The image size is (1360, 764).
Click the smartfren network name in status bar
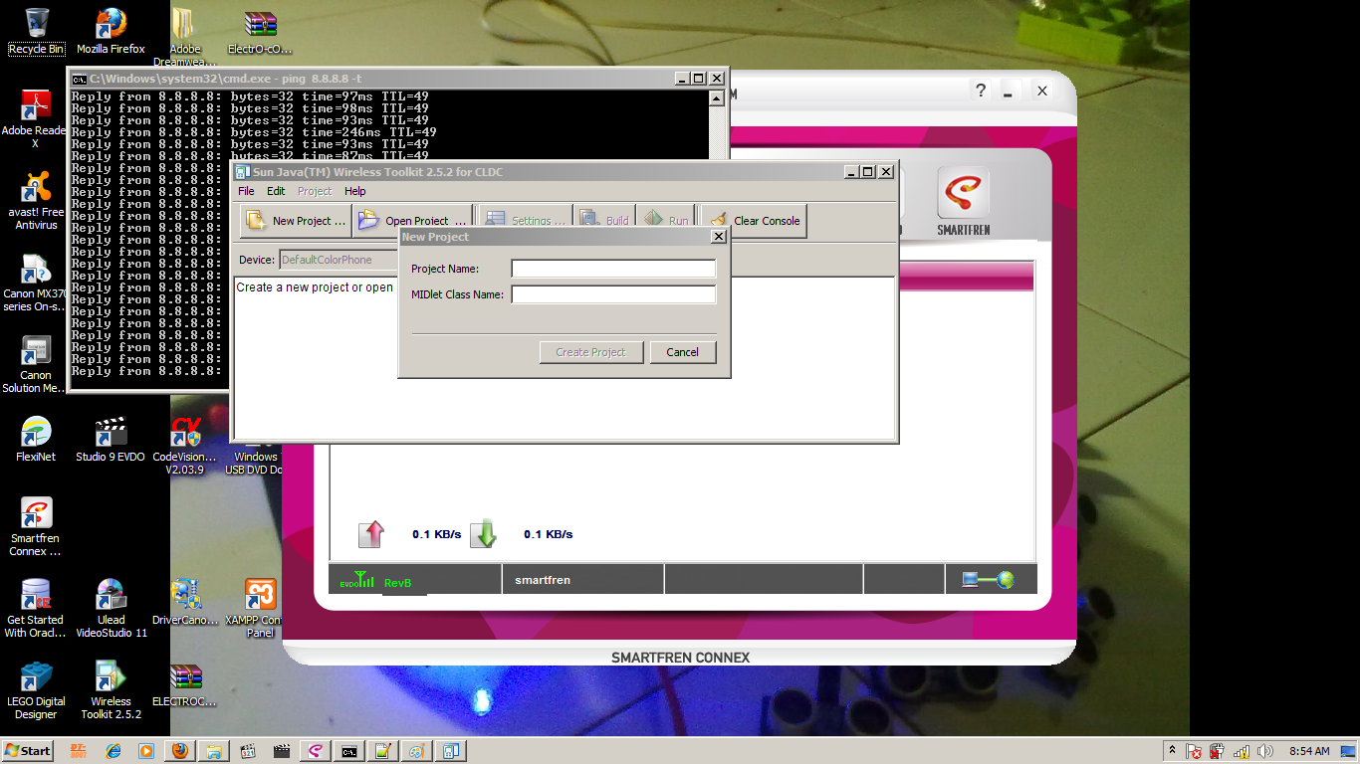click(x=543, y=580)
